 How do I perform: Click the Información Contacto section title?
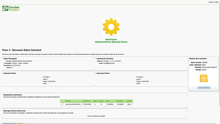105,59
